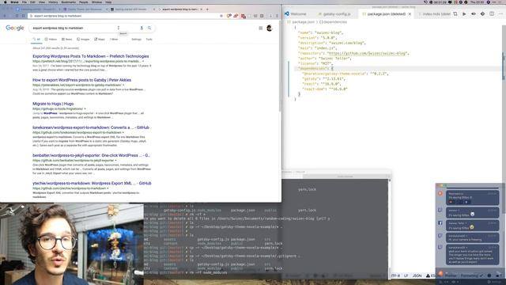Viewport: 506px width, 285px height.
Task: Click the eye preview icon in VS Code
Action: tap(474, 14)
